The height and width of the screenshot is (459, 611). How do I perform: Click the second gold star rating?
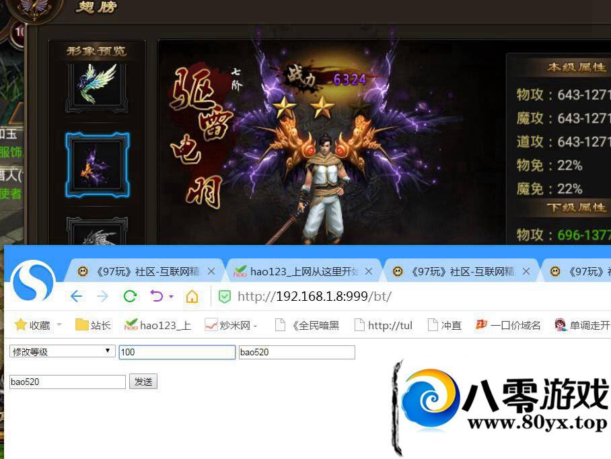[x=322, y=108]
